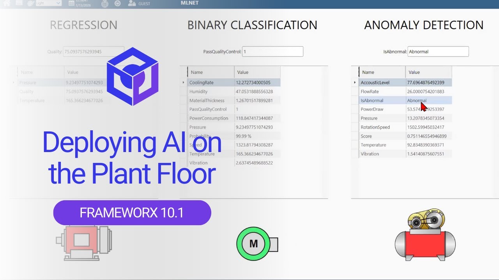This screenshot has height=280, width=499.
Task: Open the theme palette icon
Action: coord(30,3)
